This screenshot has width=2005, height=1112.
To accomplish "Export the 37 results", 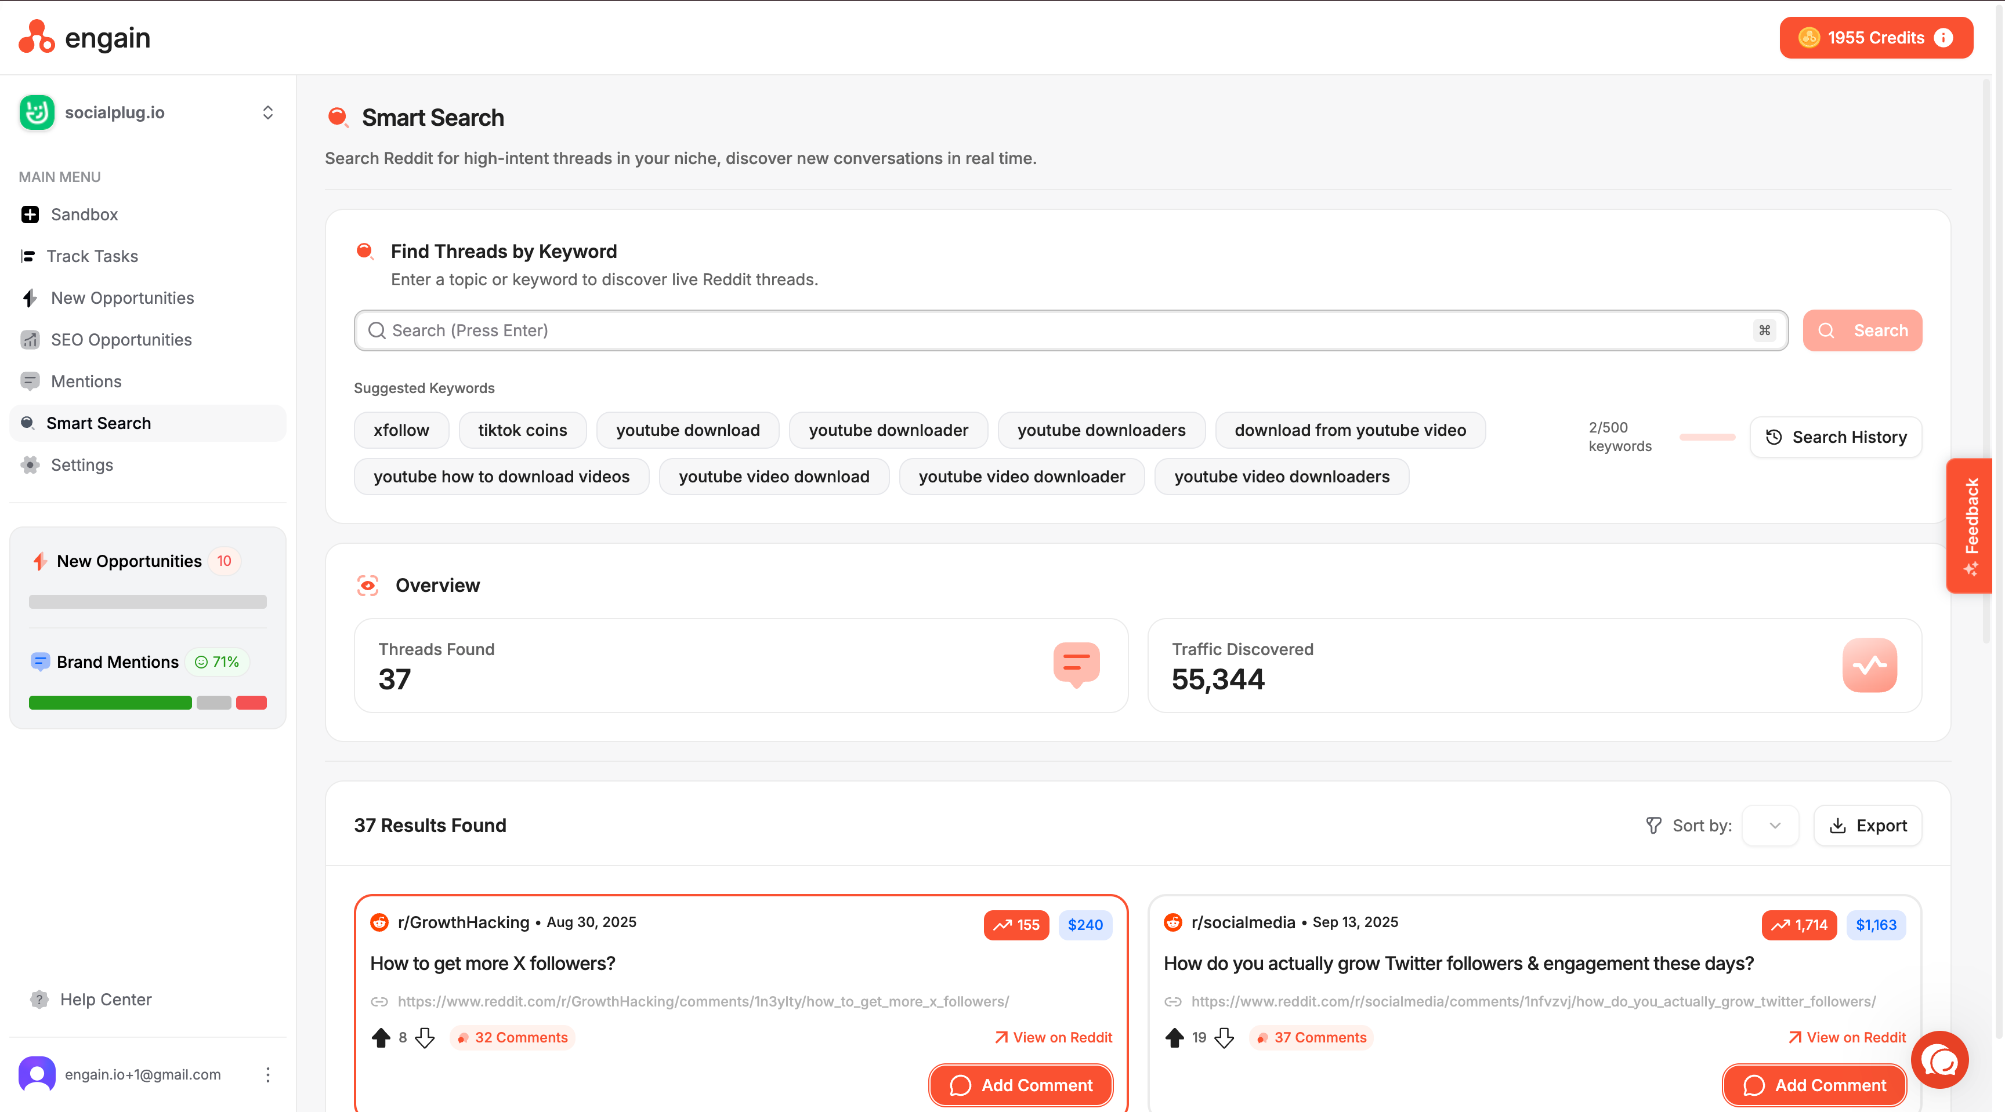I will point(1868,826).
